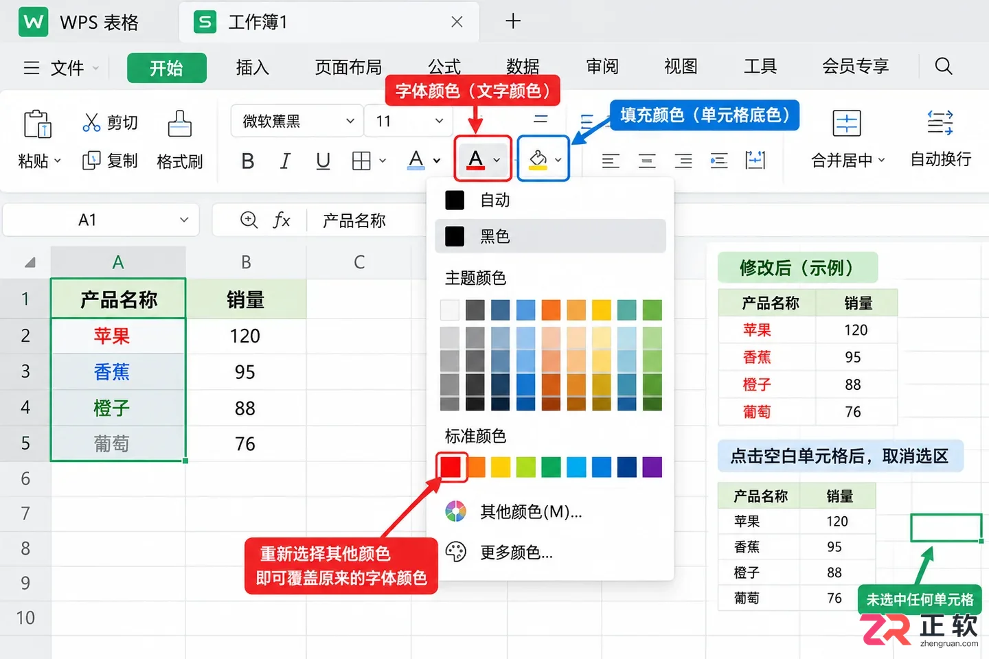Switch to the 插入 (Insert) tab
989x659 pixels.
click(253, 67)
